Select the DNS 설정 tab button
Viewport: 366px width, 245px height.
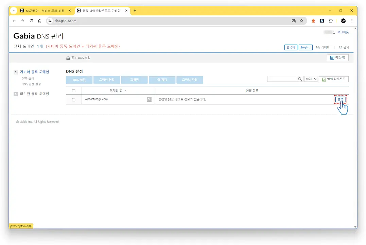coord(79,80)
